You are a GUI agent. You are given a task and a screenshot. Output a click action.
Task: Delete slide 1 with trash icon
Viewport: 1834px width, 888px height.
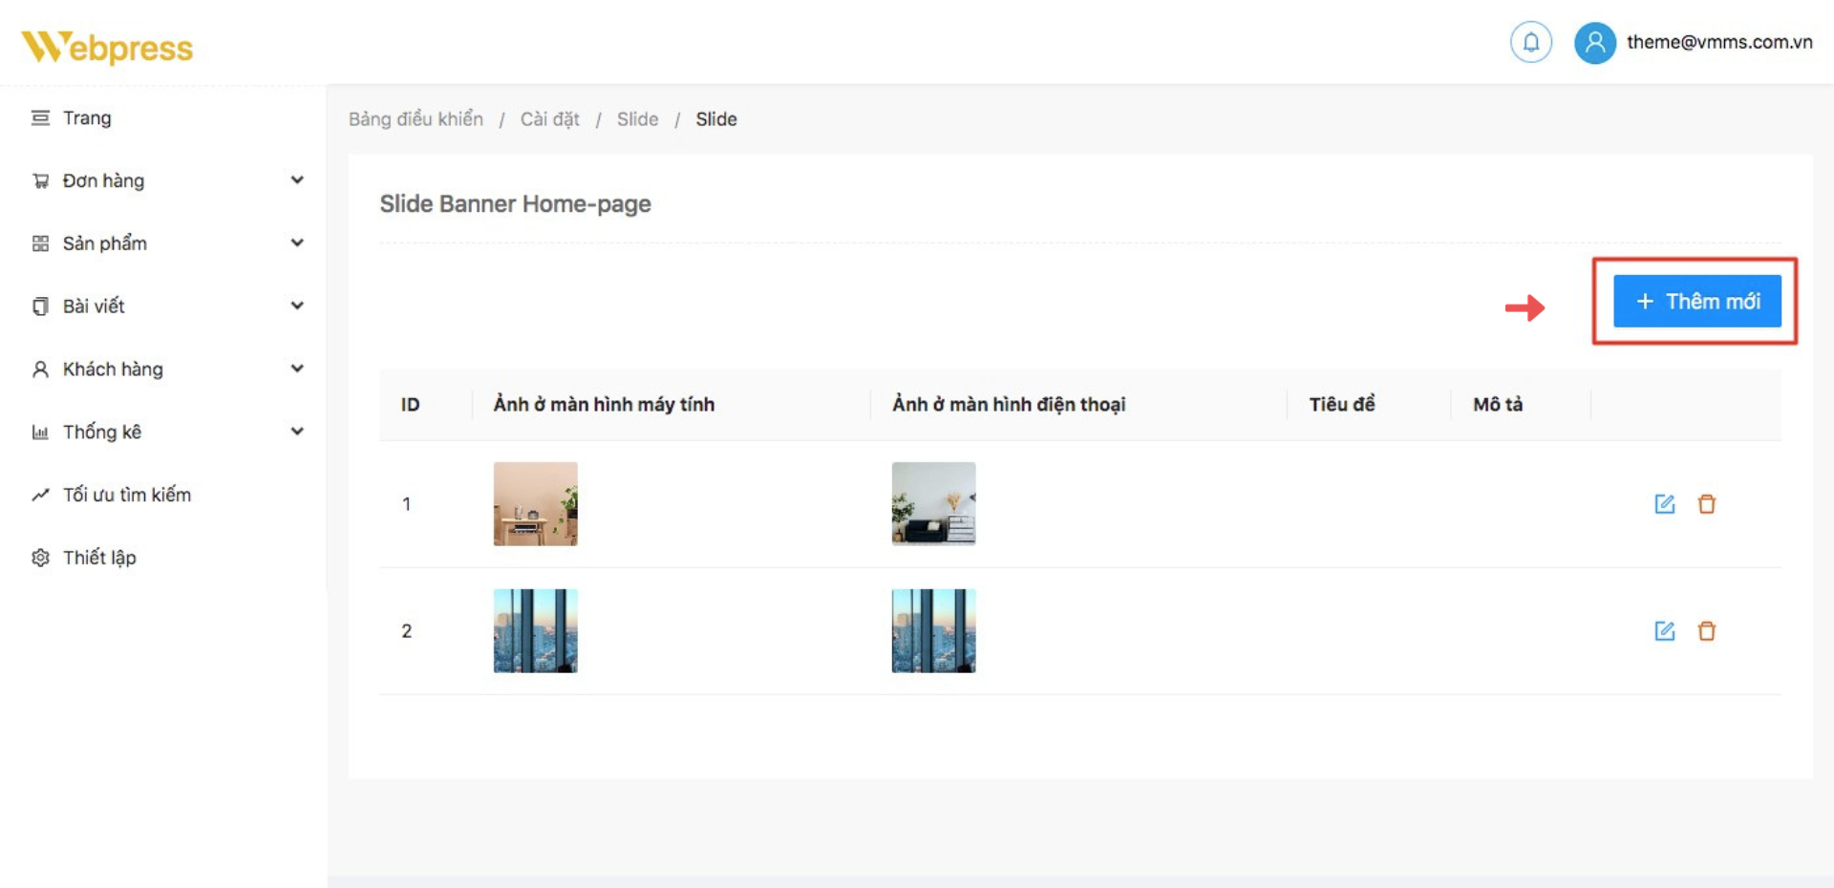coord(1707,504)
